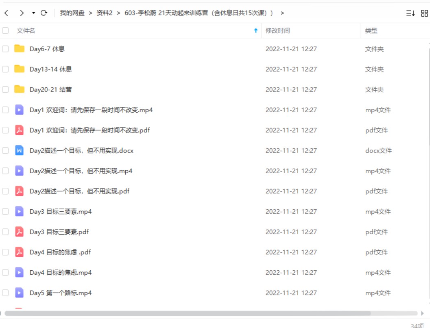Click PDF icon of Day4 目标的焦虑 .pdf

(x=19, y=252)
